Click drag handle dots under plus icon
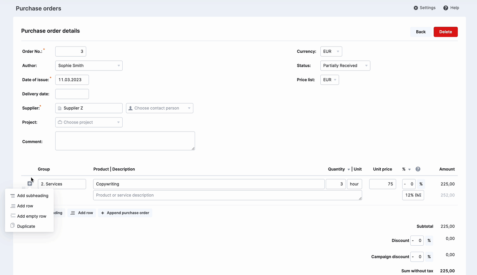 (23, 188)
